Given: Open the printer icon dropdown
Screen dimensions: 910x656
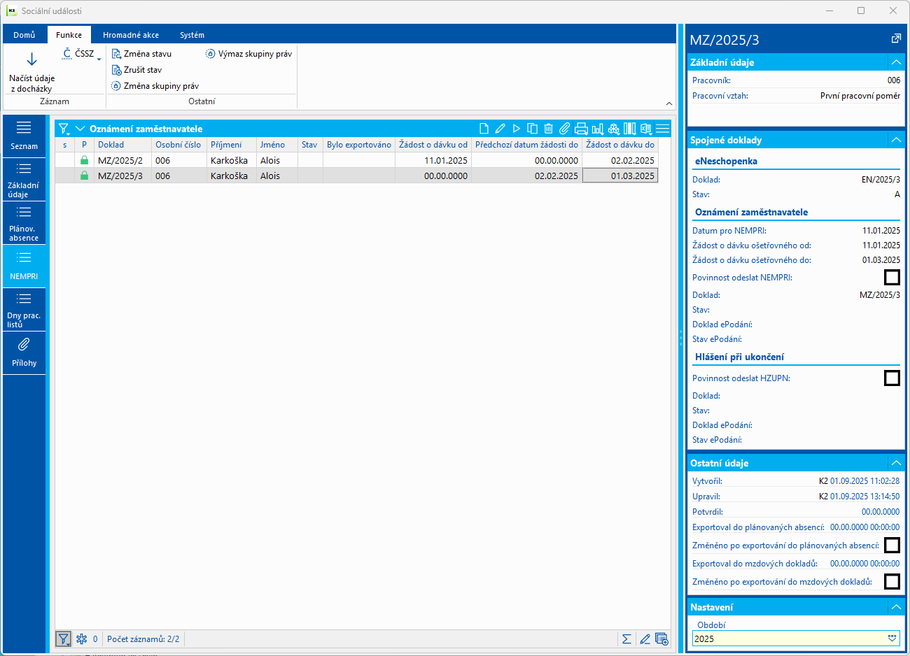Looking at the screenshot, I should pos(581,129).
